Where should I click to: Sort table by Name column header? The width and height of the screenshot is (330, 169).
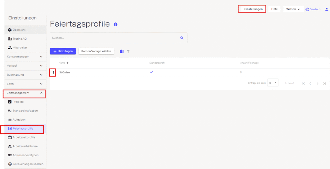tap(62, 63)
